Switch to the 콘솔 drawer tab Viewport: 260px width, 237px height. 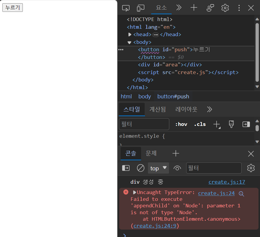point(131,153)
